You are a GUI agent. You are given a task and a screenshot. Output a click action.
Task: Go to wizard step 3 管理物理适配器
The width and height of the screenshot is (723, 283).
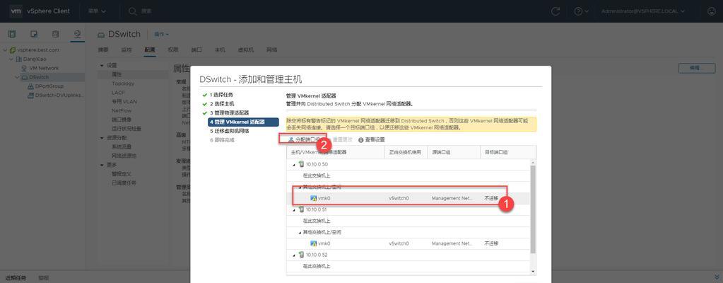click(x=229, y=113)
